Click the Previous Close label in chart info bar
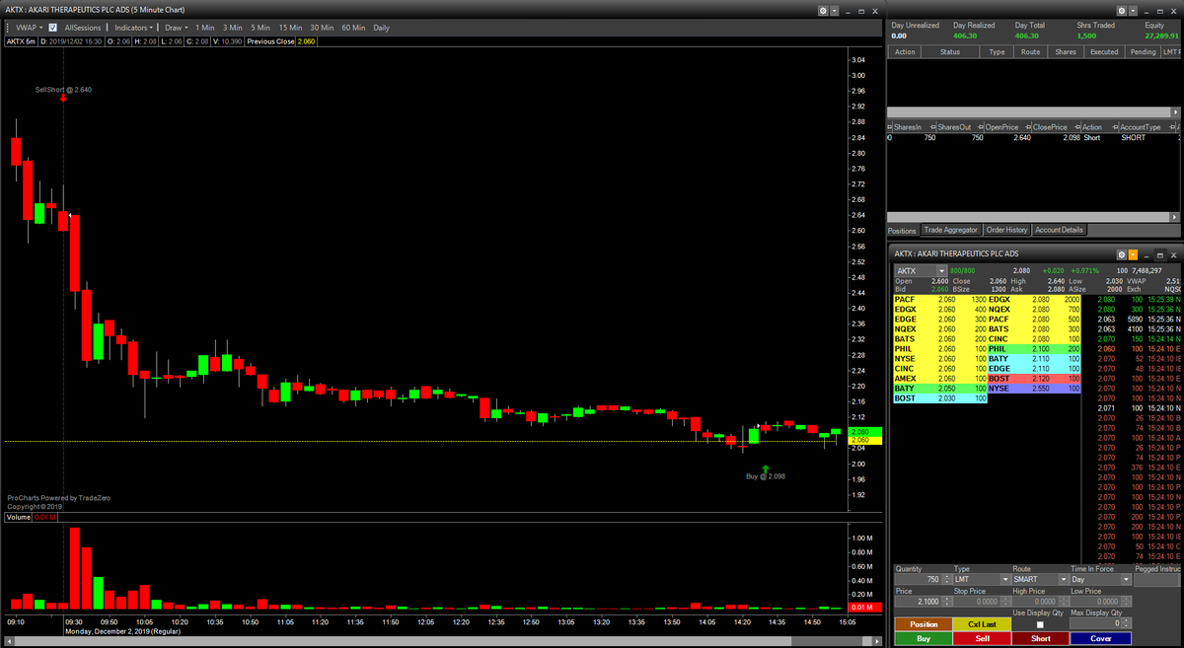The image size is (1184, 648). 271,41
